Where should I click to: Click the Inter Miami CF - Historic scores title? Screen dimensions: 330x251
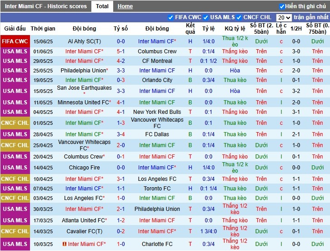[45, 6]
